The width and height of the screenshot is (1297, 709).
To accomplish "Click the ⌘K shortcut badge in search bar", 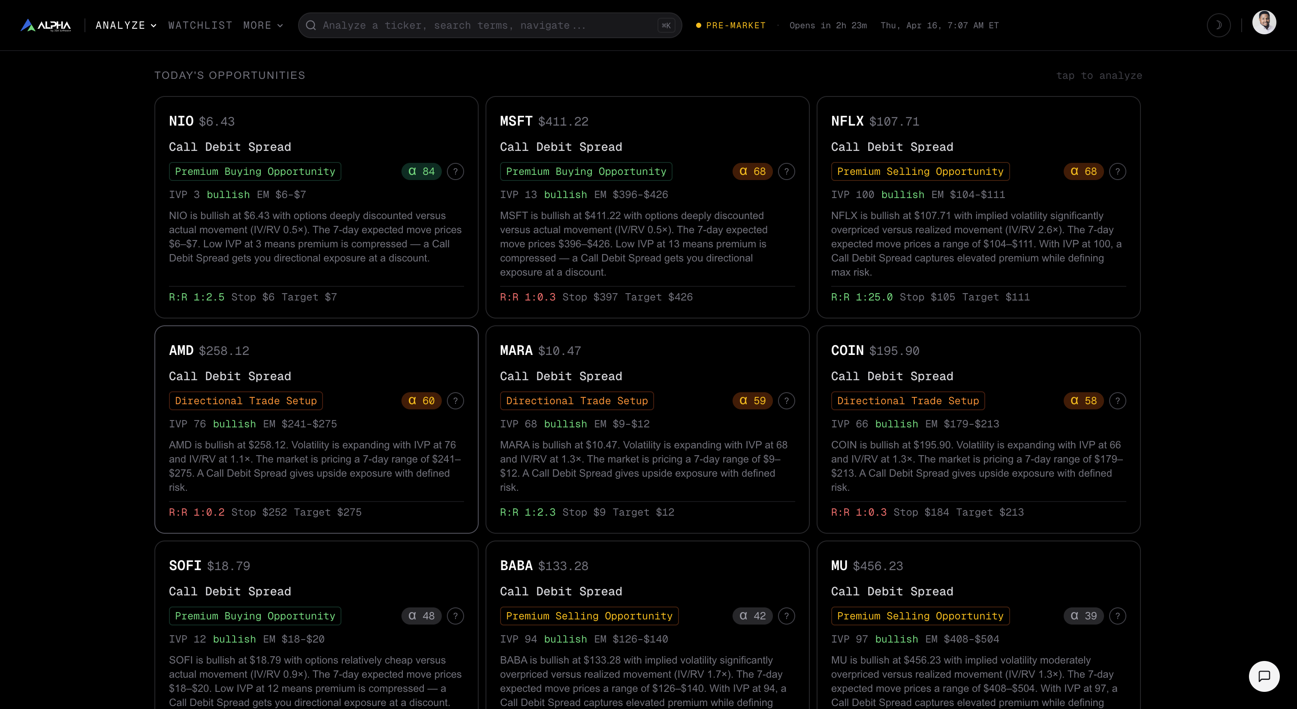I will 666,25.
